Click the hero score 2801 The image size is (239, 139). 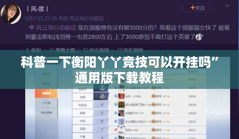pyautogui.click(x=192, y=130)
